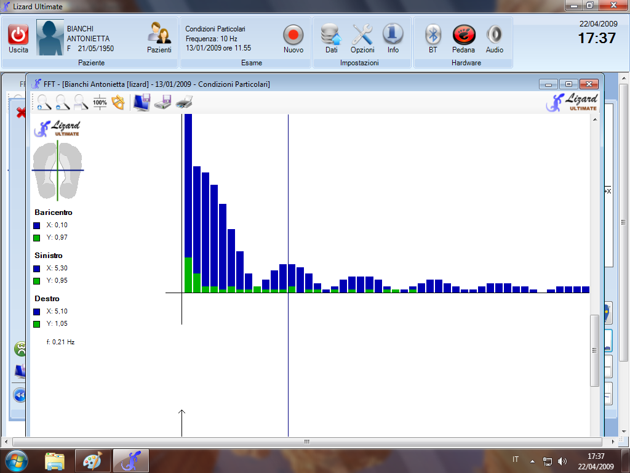
Task: Open the Pedana platform hardware icon
Action: click(x=463, y=34)
